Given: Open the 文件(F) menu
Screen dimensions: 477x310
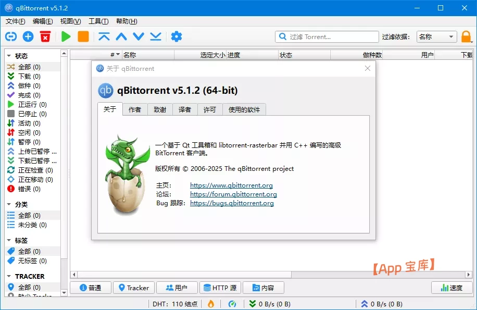Looking at the screenshot, I should point(15,21).
